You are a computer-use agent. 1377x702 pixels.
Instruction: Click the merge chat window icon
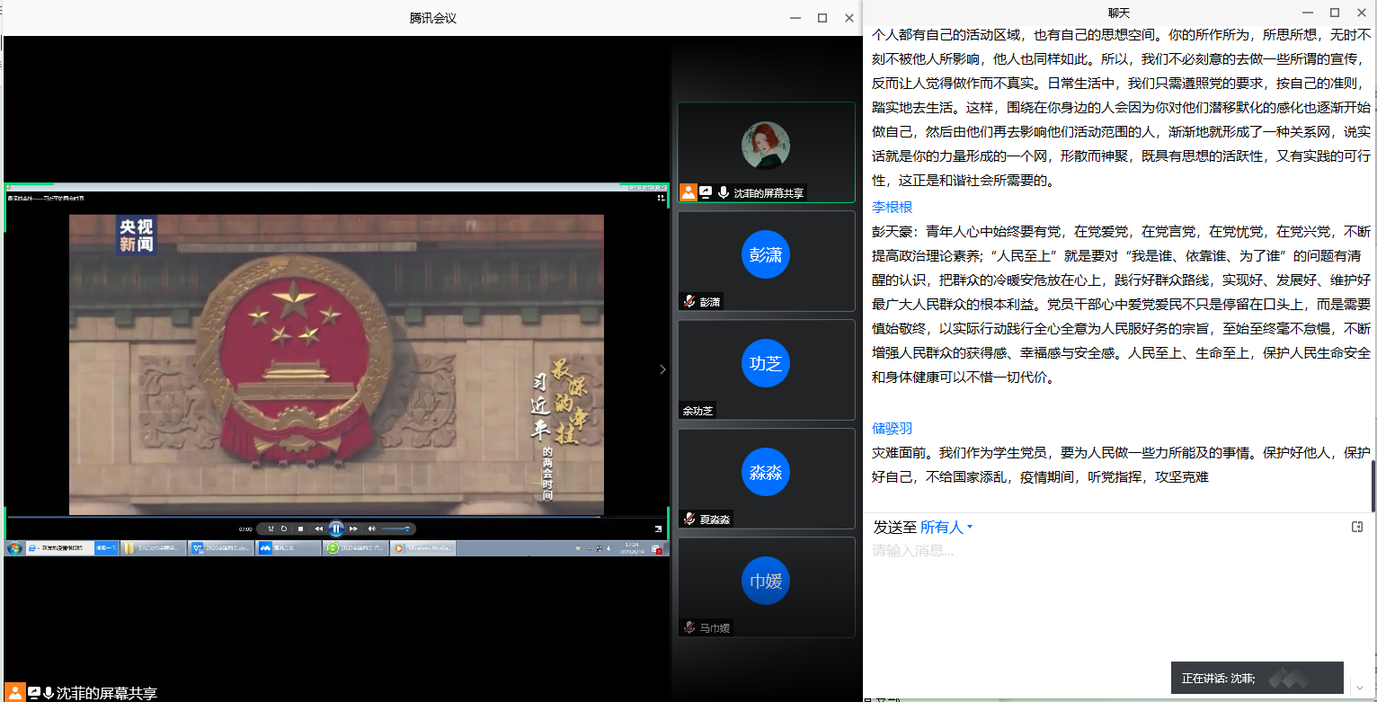pos(1357,527)
